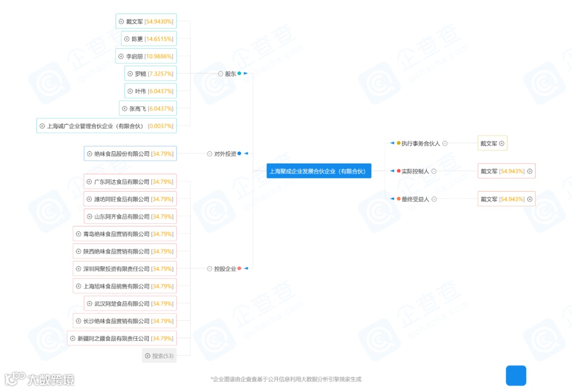Collapse the 对外投资 branch minus icon

click(x=209, y=154)
